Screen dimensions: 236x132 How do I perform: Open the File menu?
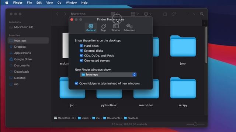(x=29, y=3)
